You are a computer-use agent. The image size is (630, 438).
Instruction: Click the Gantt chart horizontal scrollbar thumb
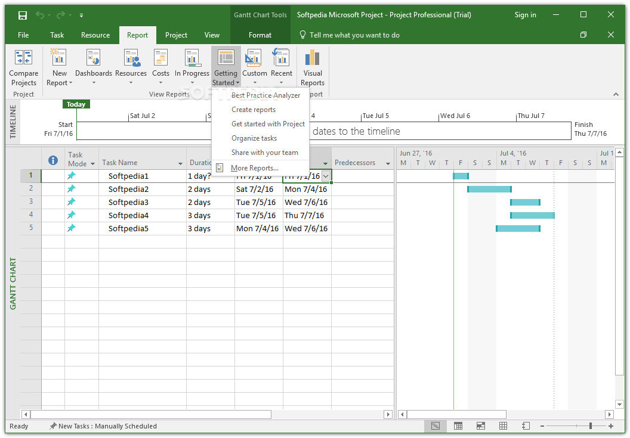coord(456,414)
